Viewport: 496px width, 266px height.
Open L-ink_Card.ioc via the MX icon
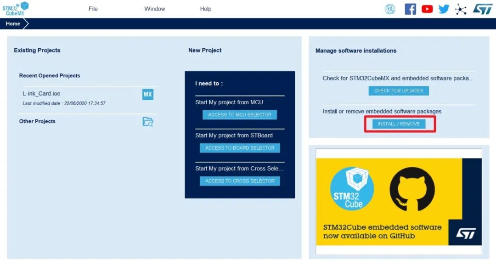click(148, 94)
